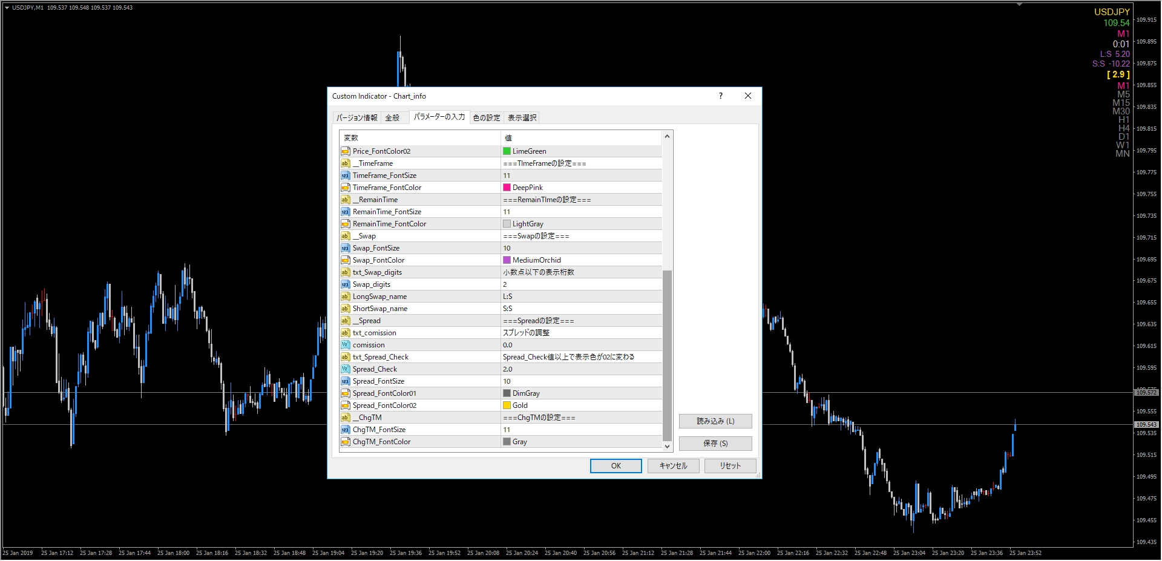Click the ½ decimal icon beside comission parameter
The height and width of the screenshot is (561, 1162).
pyautogui.click(x=346, y=344)
